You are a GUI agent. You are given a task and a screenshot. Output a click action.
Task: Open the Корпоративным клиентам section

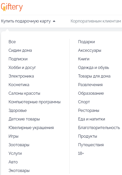click(x=96, y=21)
